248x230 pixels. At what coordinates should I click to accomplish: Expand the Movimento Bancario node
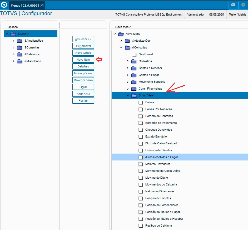128,82
